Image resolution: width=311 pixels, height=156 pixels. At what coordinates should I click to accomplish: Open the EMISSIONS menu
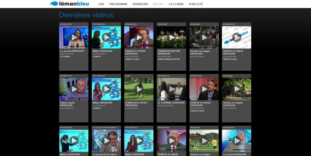click(140, 4)
